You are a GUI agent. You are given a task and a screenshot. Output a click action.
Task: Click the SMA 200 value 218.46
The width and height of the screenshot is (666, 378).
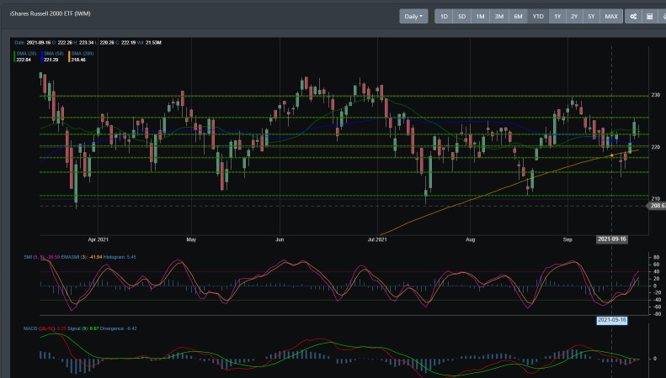tap(78, 60)
